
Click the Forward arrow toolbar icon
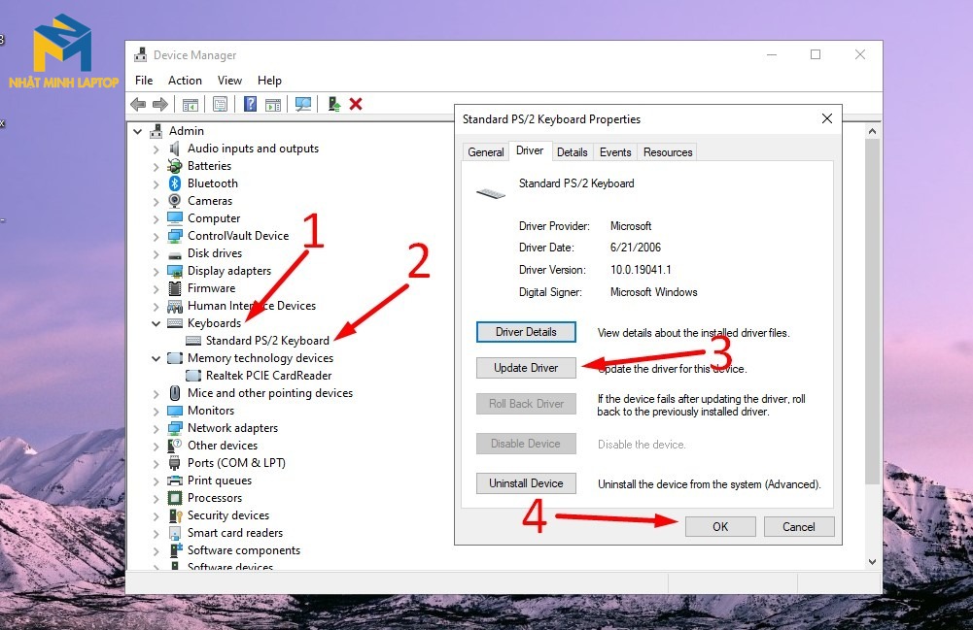[160, 104]
